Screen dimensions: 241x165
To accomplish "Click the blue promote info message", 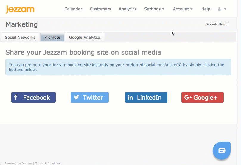I will coord(118,67).
